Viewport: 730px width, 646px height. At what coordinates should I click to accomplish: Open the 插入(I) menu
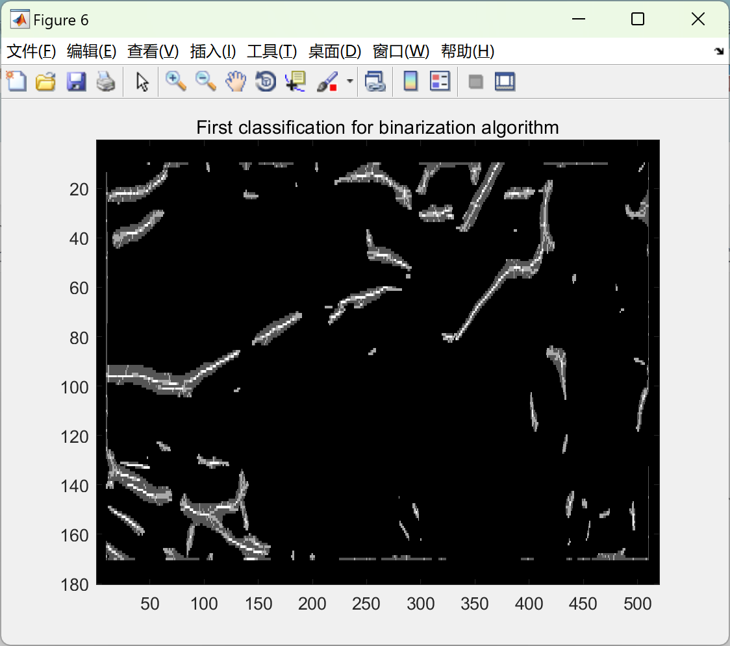click(213, 51)
